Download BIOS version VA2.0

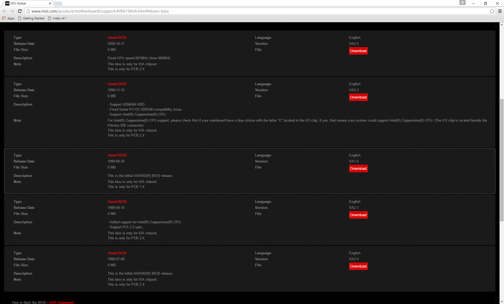coord(358,266)
